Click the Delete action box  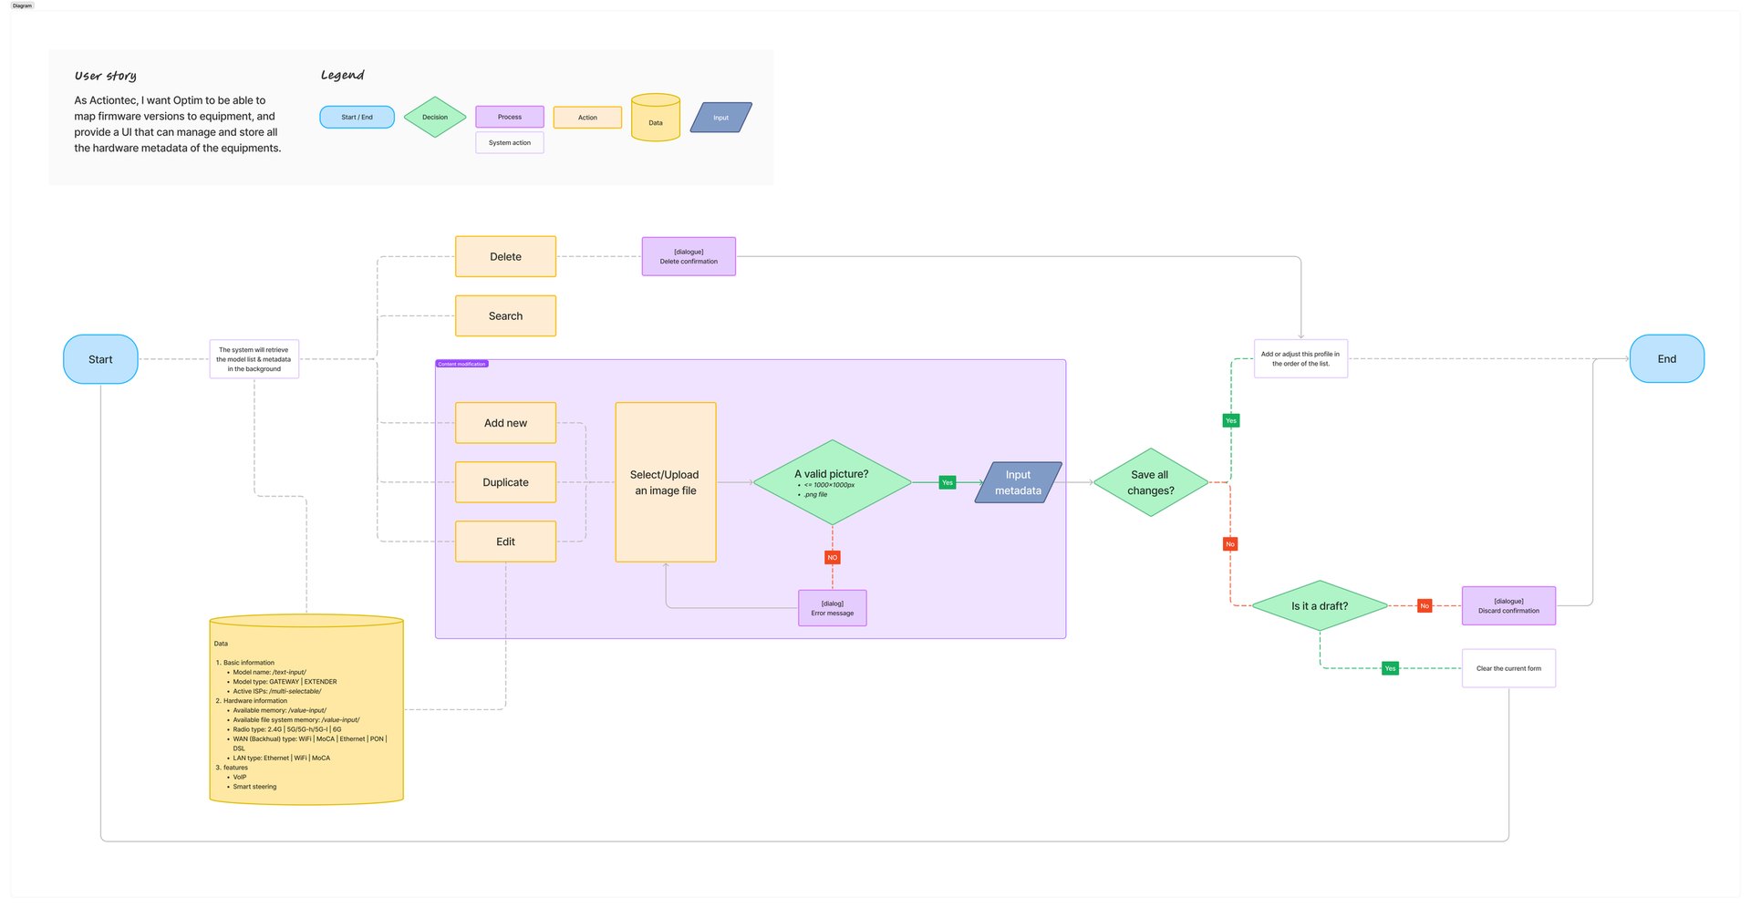[x=505, y=256]
